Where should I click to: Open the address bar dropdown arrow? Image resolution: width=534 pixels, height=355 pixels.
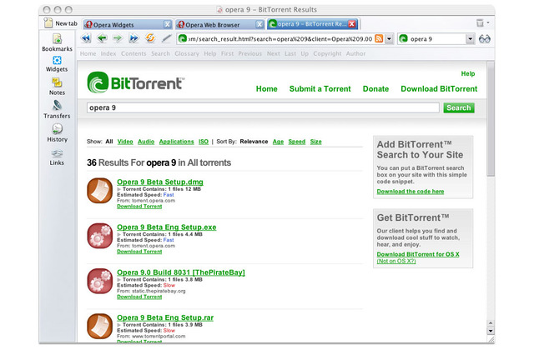coord(389,39)
